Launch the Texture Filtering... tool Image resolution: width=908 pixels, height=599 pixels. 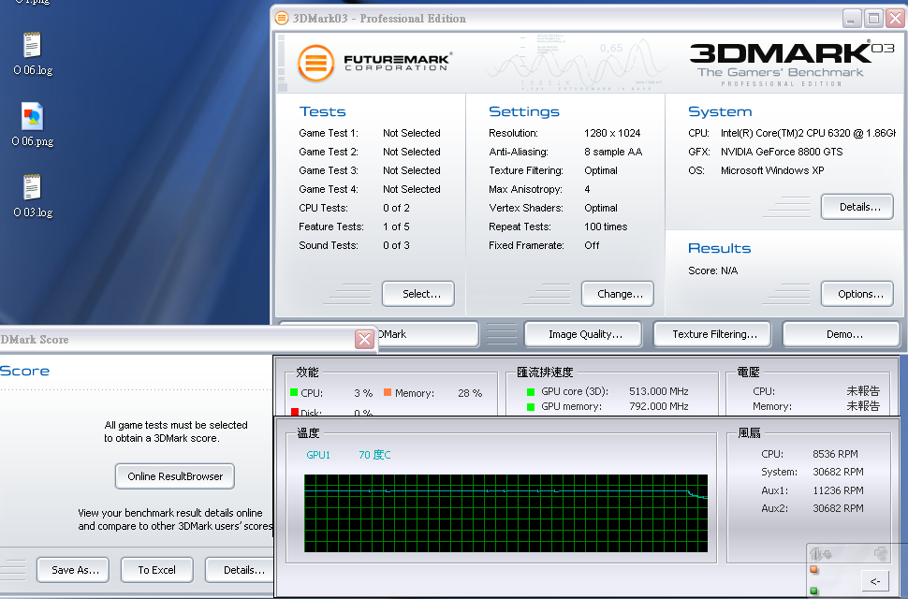click(713, 334)
